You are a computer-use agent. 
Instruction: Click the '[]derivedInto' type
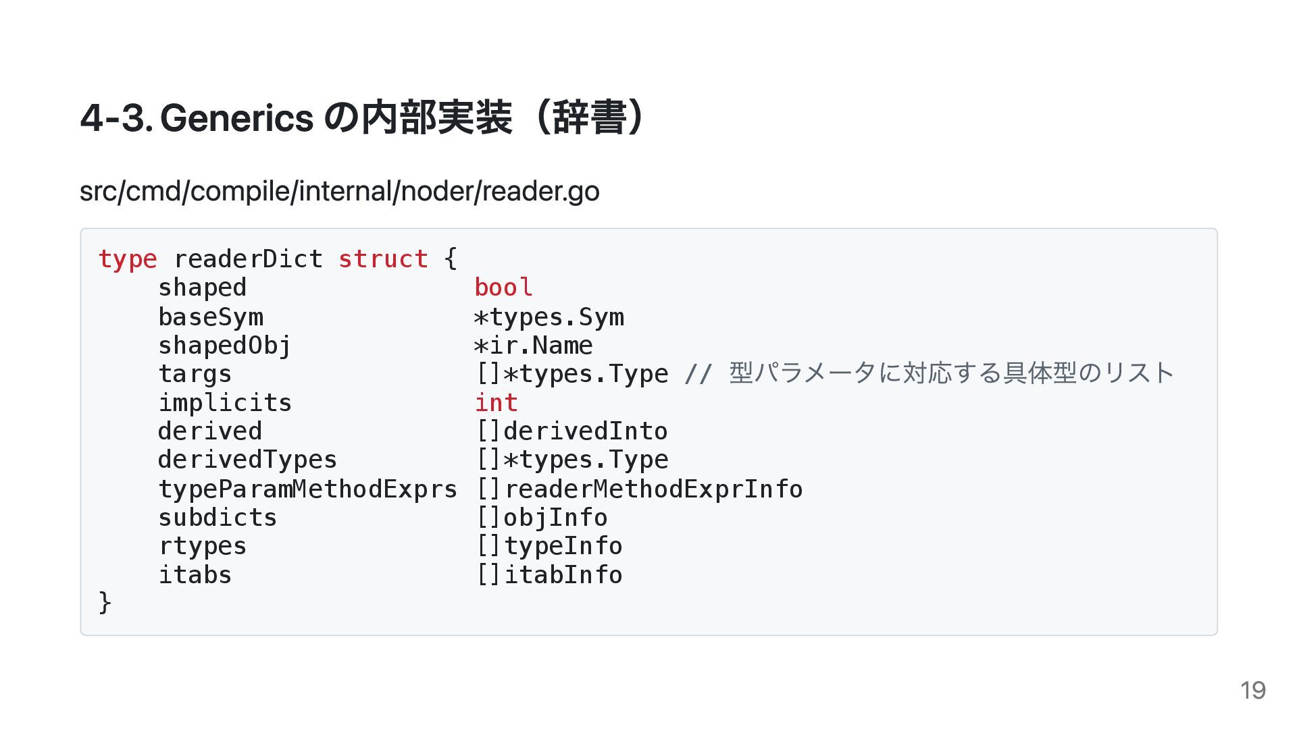pyautogui.click(x=572, y=431)
